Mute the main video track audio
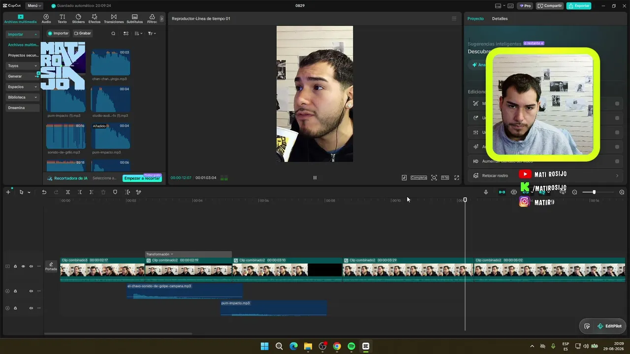Viewport: 630px width, 354px height. pos(31,266)
